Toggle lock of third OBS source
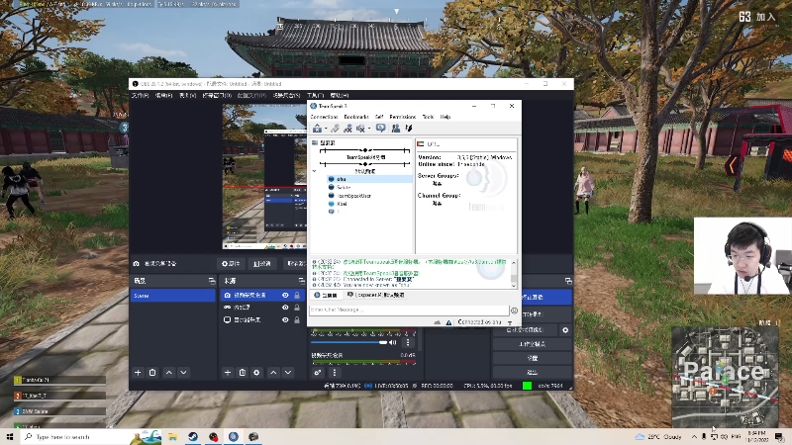Viewport: 792px width, 445px height. click(297, 319)
